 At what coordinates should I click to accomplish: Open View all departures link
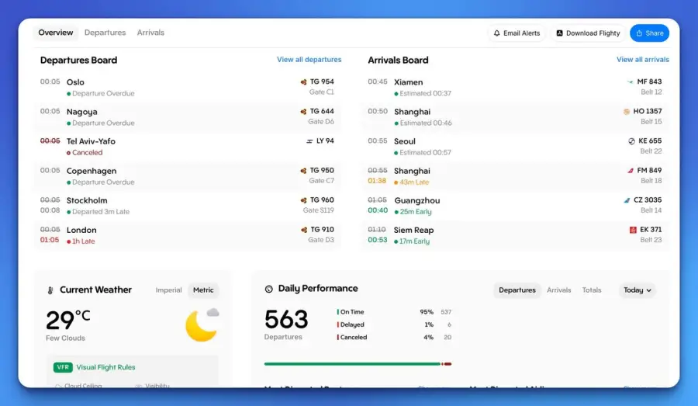coord(309,59)
